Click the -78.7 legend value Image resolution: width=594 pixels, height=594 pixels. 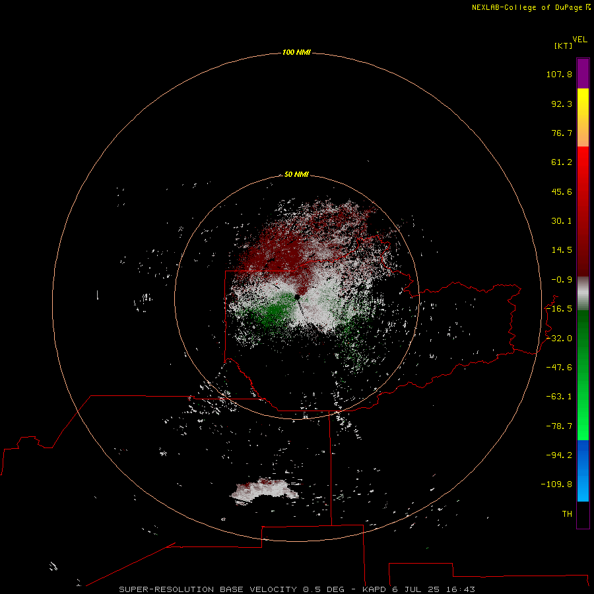pos(559,426)
